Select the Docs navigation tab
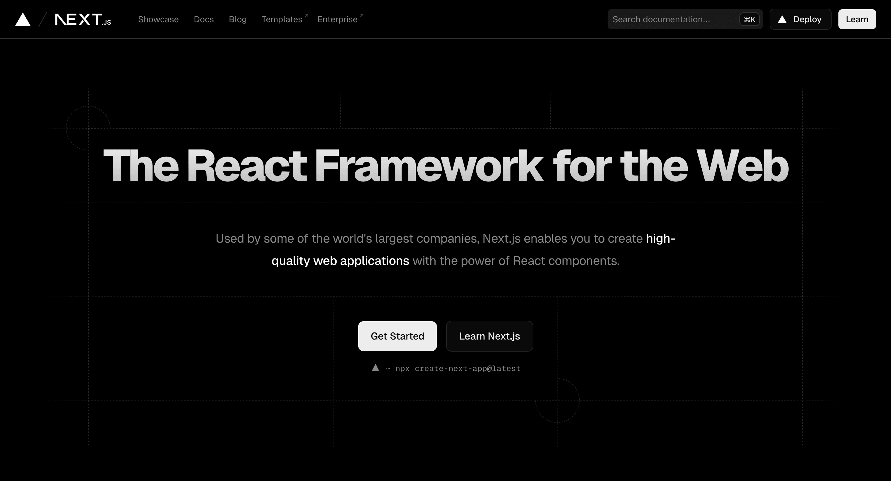Image resolution: width=891 pixels, height=481 pixels. (x=204, y=19)
